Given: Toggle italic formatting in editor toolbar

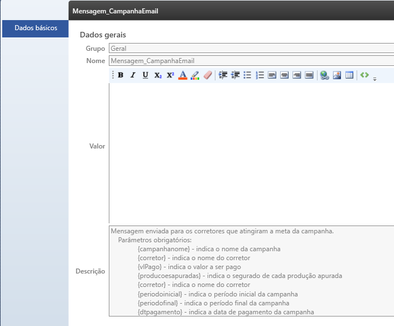Looking at the screenshot, I should coord(133,75).
